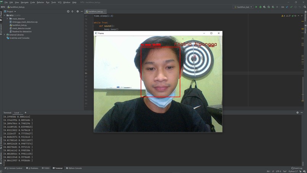Run hackthon_test with the green play icon
This screenshot has width=307, height=173.
(x=256, y=7)
